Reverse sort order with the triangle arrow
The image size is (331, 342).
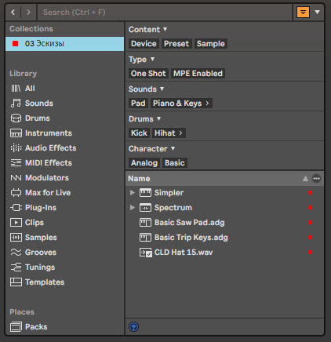tap(305, 179)
